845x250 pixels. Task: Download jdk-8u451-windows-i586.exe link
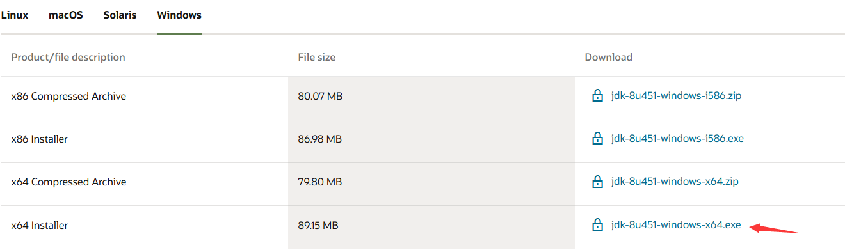(677, 138)
